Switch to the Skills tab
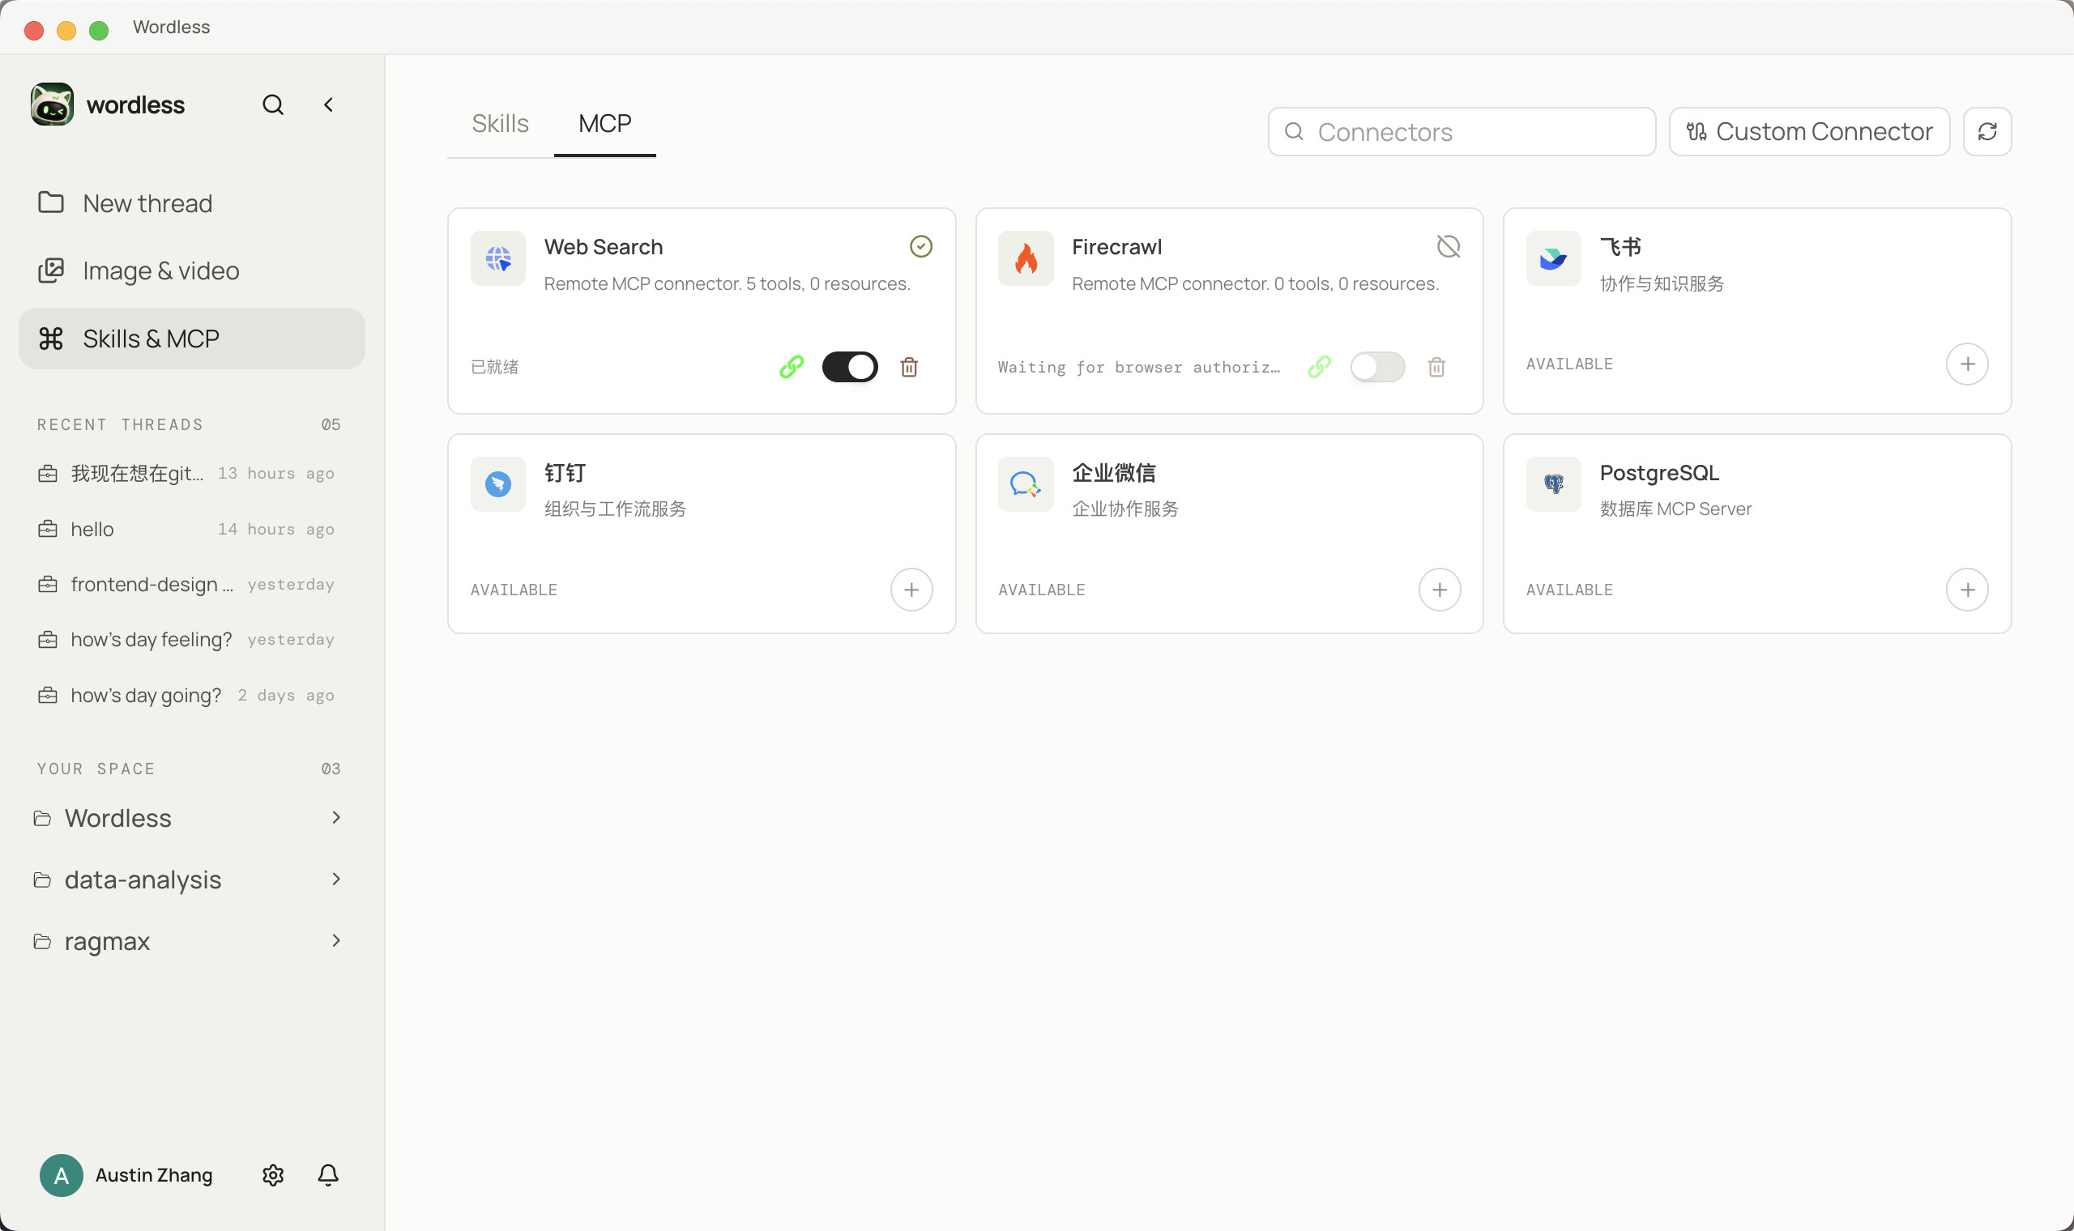 (500, 124)
